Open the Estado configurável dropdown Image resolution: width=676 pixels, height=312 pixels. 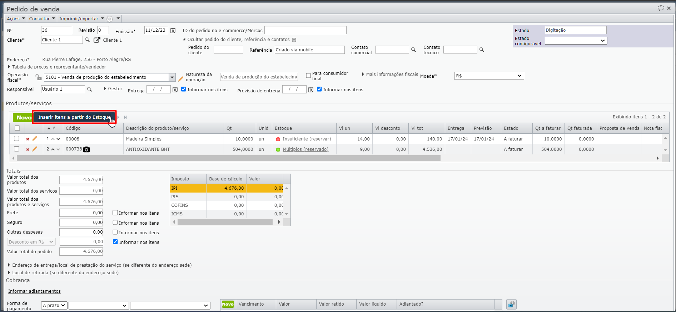tap(576, 41)
